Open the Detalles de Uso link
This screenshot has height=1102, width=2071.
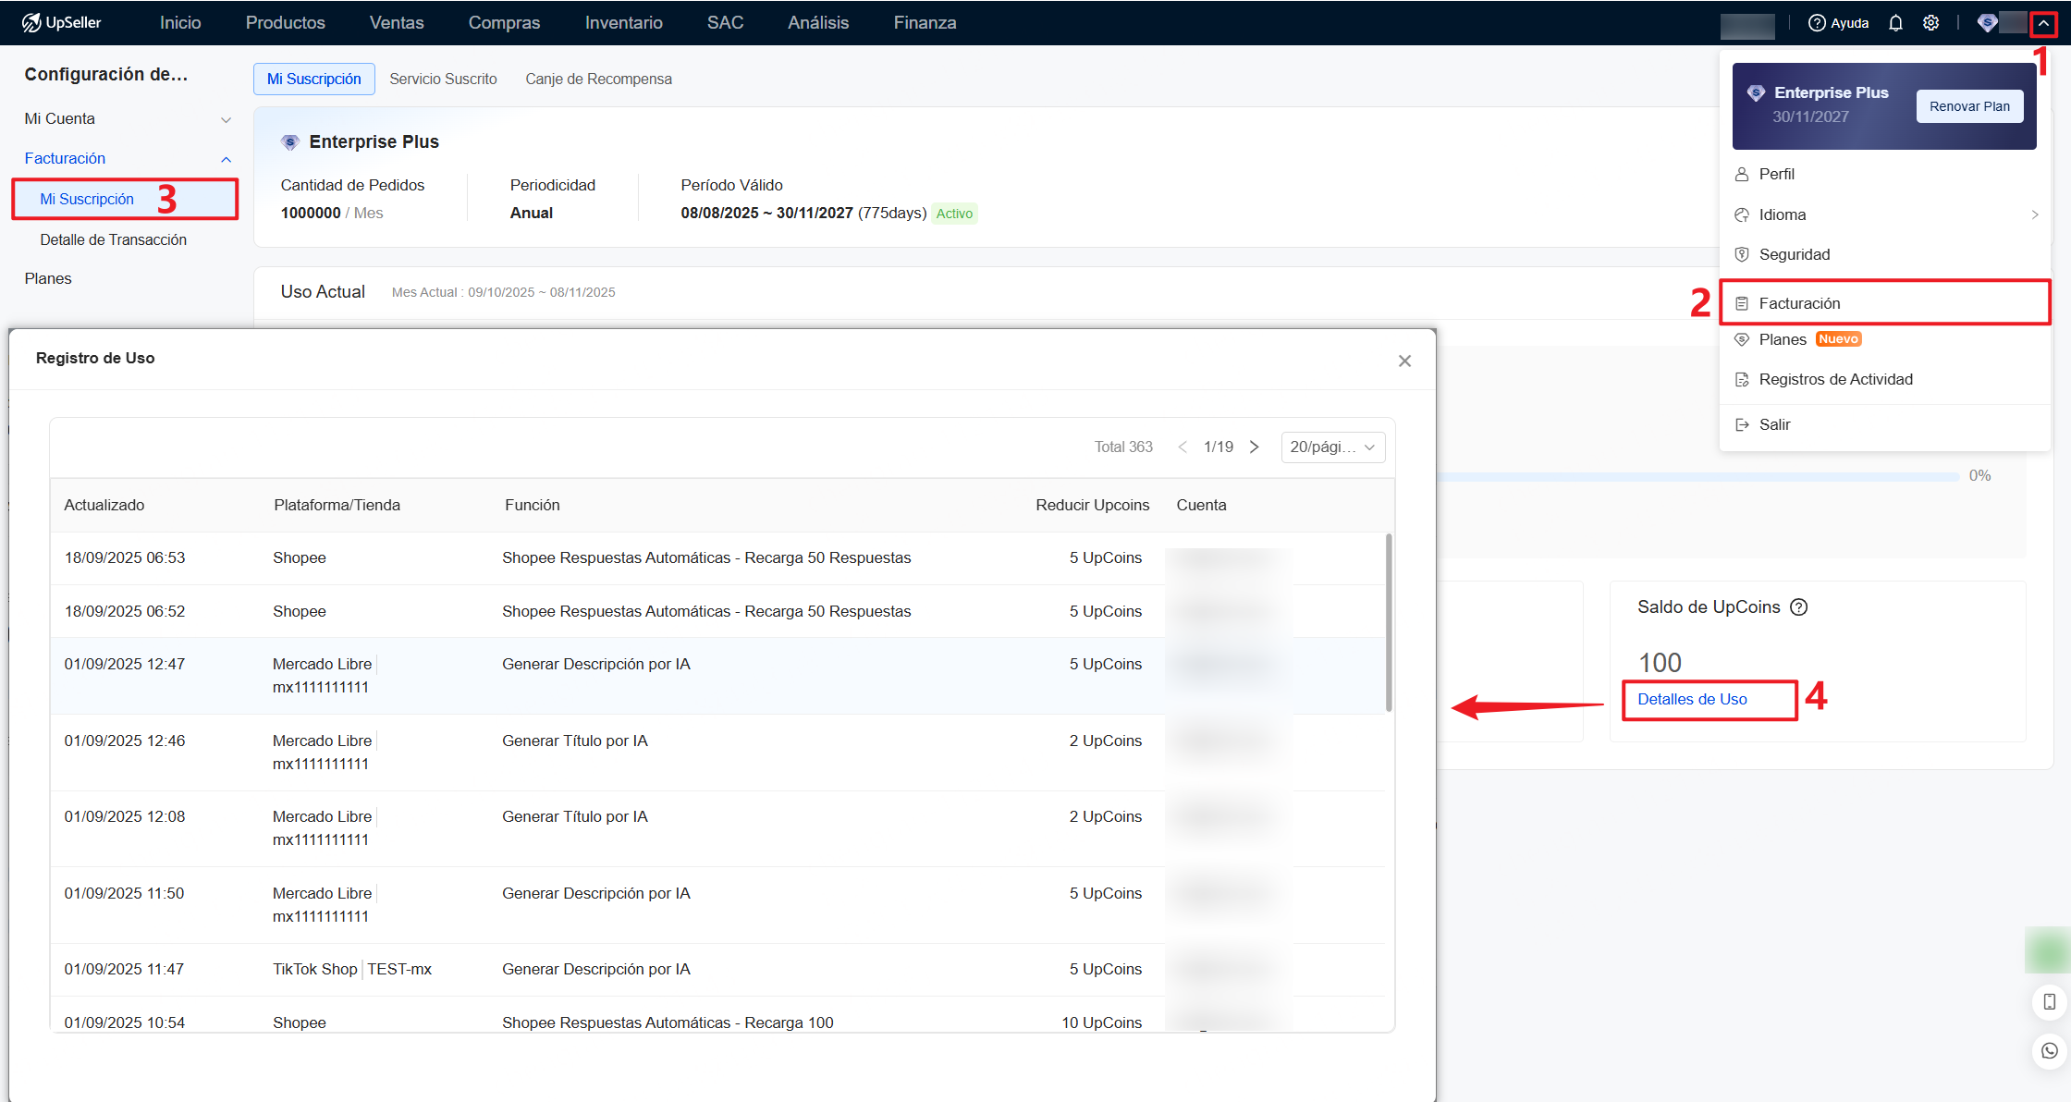1692,700
